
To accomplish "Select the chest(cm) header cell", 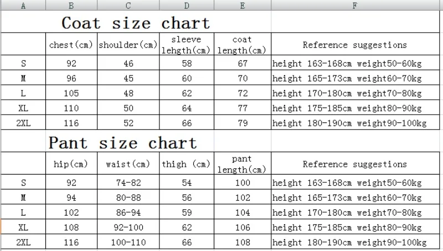I will tap(71, 45).
